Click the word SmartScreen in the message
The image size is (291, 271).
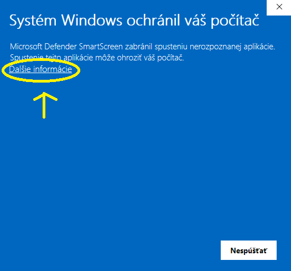click(x=101, y=47)
